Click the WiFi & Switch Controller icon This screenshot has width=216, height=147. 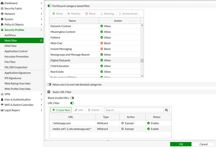[2, 105]
